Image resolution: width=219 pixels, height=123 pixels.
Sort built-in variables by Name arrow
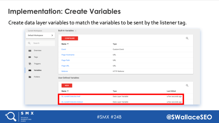tap(68, 44)
